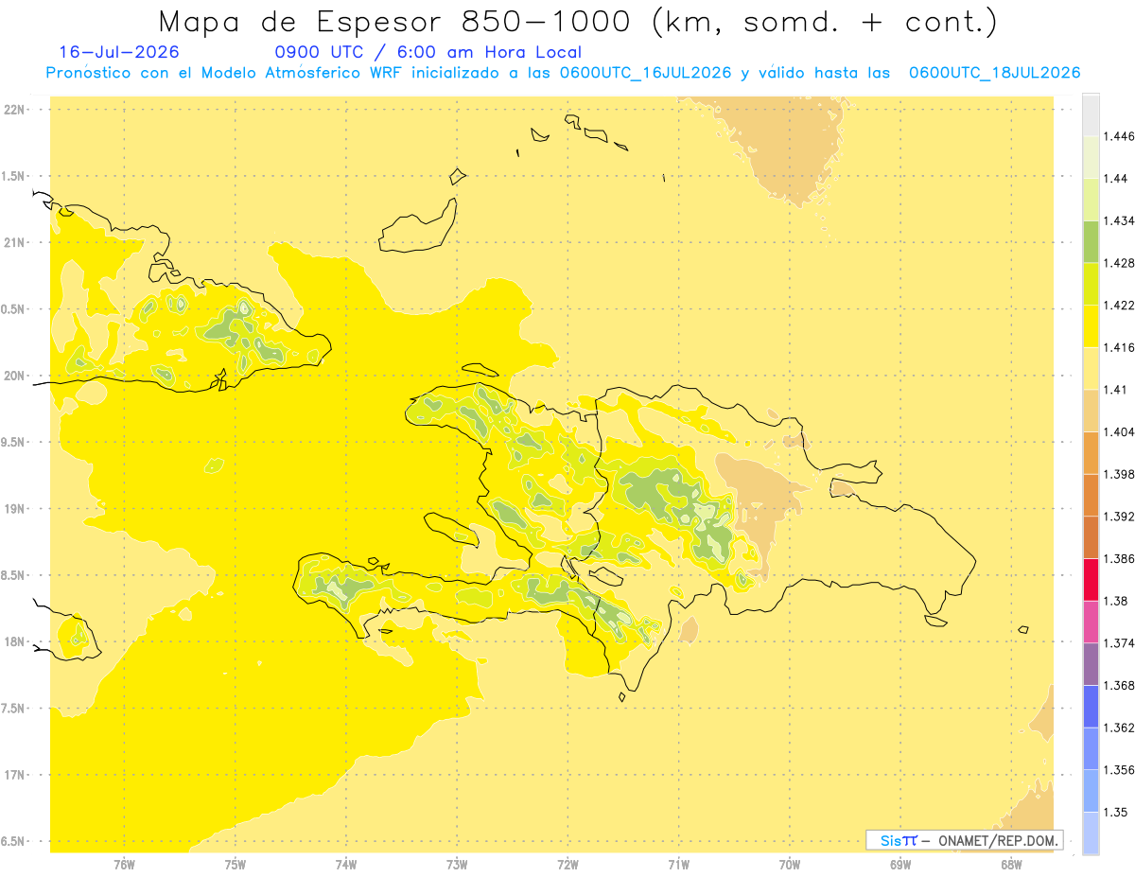The height and width of the screenshot is (877, 1135).
Task: Click the '22N' latitude label
Action: [14, 110]
